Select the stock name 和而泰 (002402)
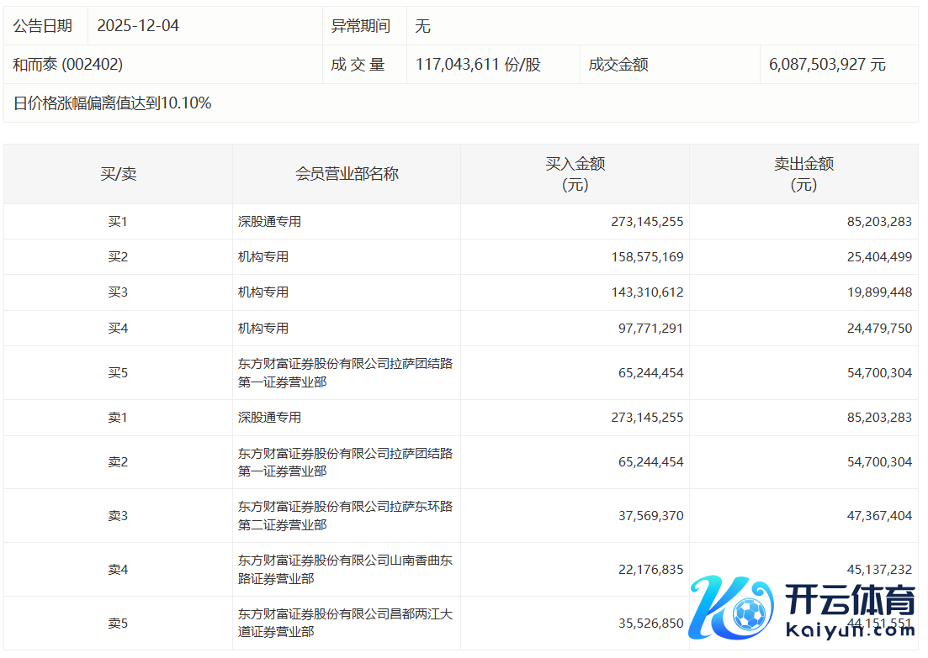 (68, 65)
